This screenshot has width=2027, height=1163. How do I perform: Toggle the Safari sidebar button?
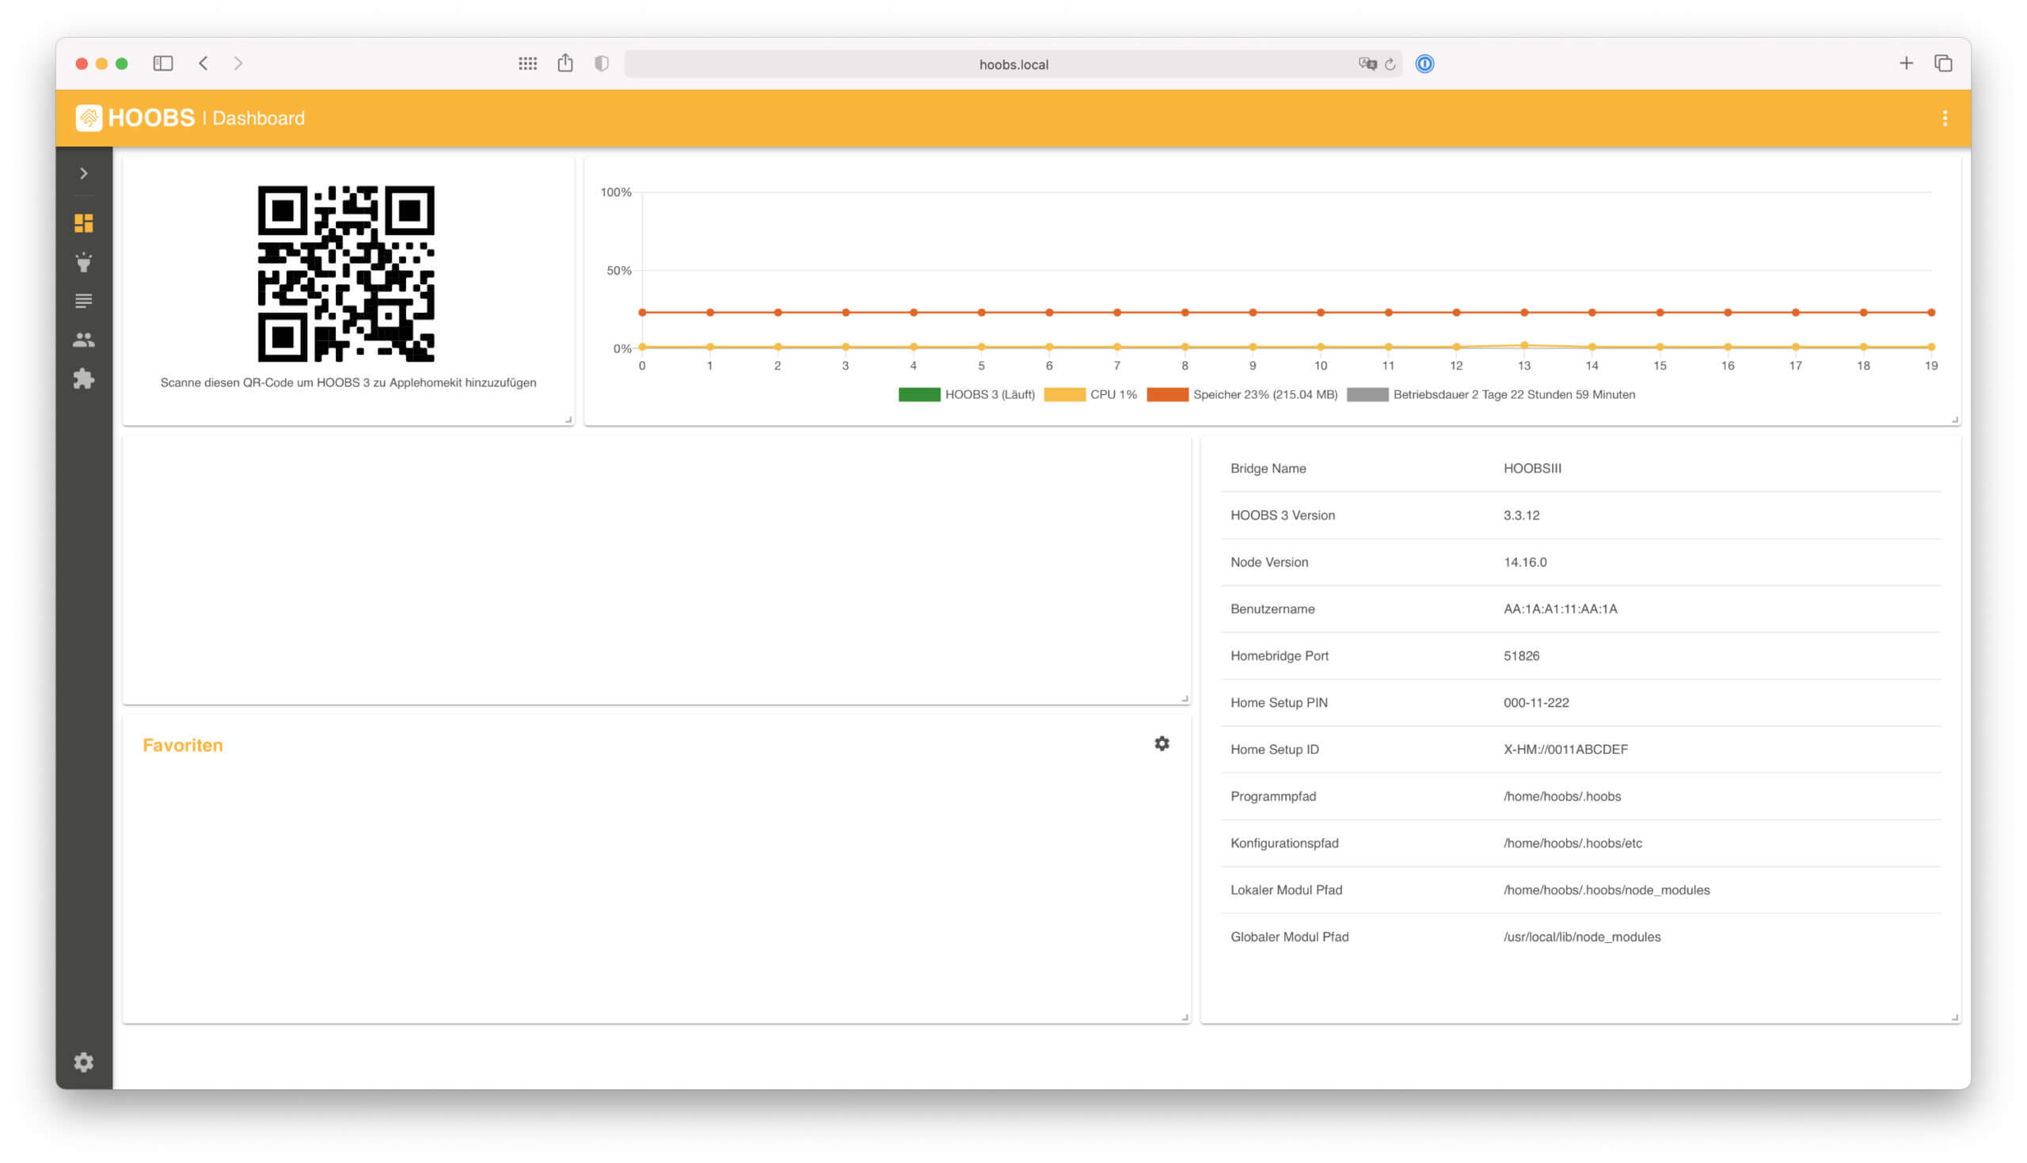pos(163,63)
